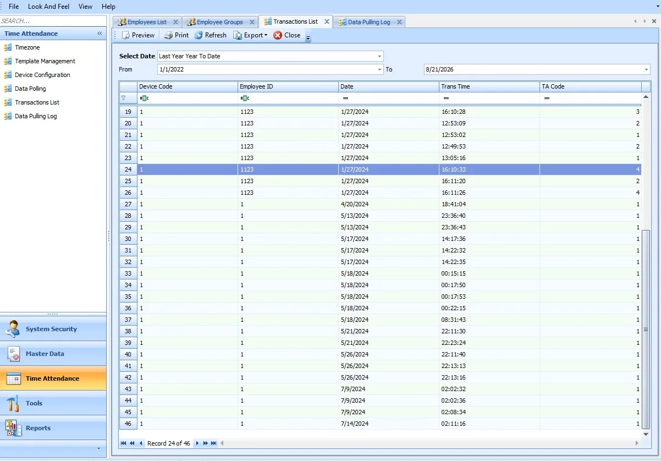Image resolution: width=661 pixels, height=461 pixels.
Task: Close the Employee Groups tab
Action: 252,22
